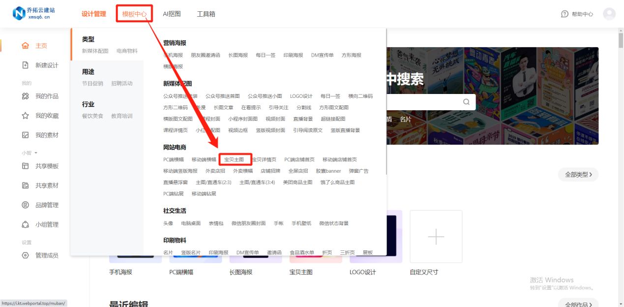
Task: Open the 工具箱 menu item
Action: [206, 14]
